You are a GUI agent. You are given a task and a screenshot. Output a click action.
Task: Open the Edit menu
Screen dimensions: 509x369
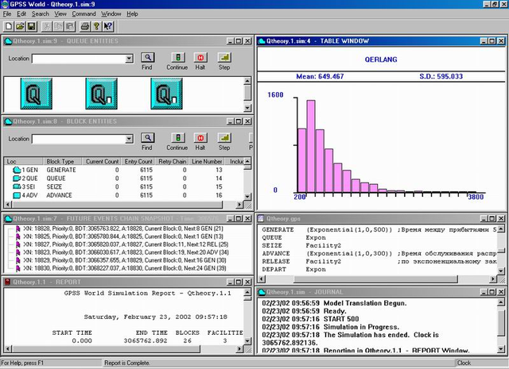[21, 14]
